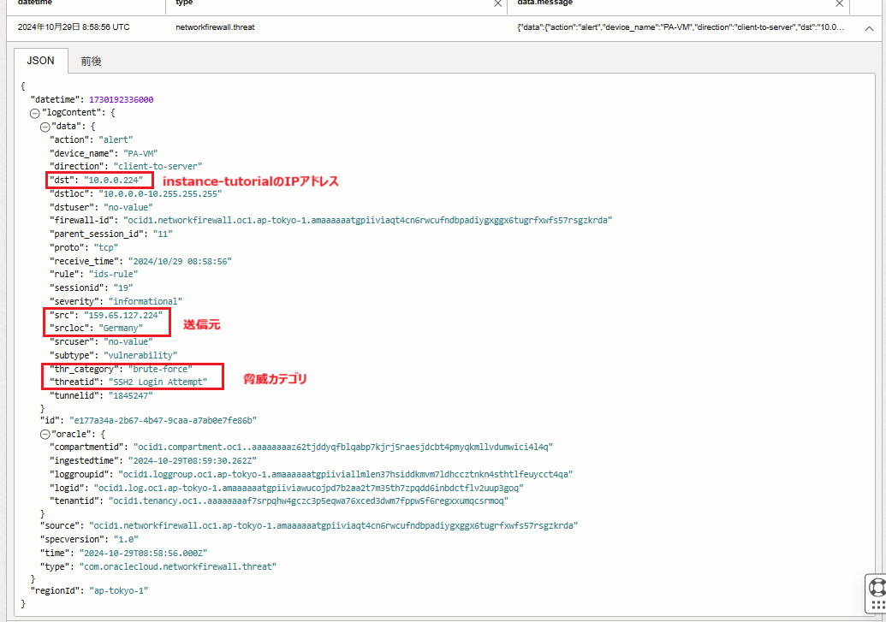Image resolution: width=886 pixels, height=622 pixels.
Task: Click the datetime value 1730192336000
Action: [121, 99]
